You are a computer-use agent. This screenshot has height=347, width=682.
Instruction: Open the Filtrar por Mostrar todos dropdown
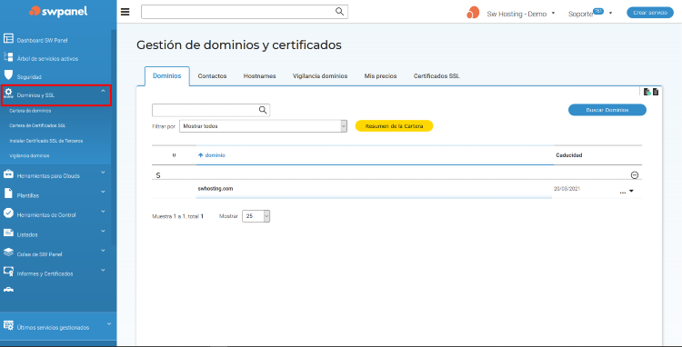[263, 126]
